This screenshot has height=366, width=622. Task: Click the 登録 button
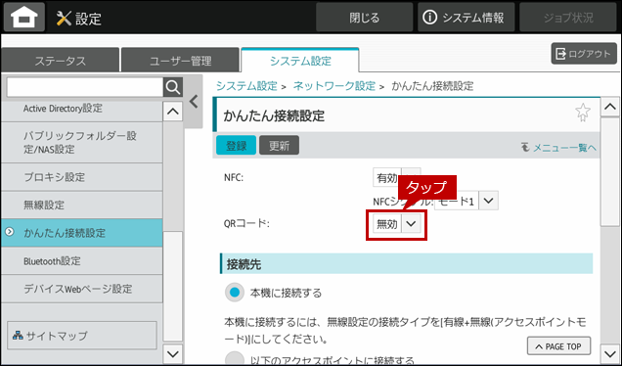(x=236, y=145)
